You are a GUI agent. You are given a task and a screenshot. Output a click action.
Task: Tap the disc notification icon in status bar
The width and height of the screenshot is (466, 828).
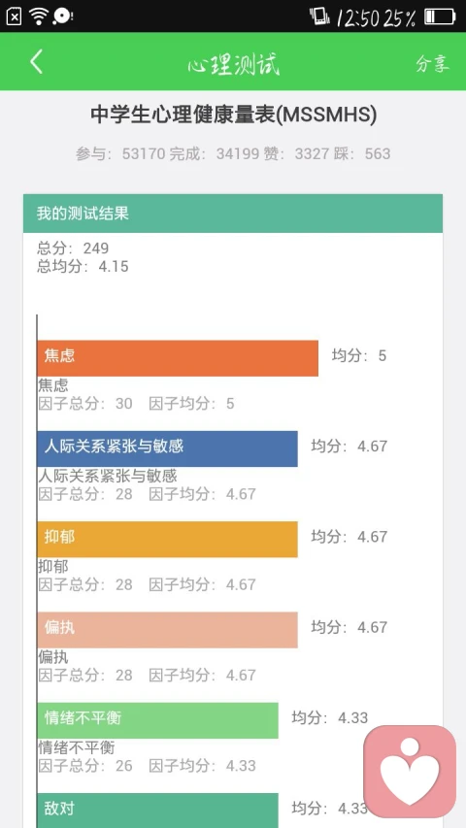[62, 17]
